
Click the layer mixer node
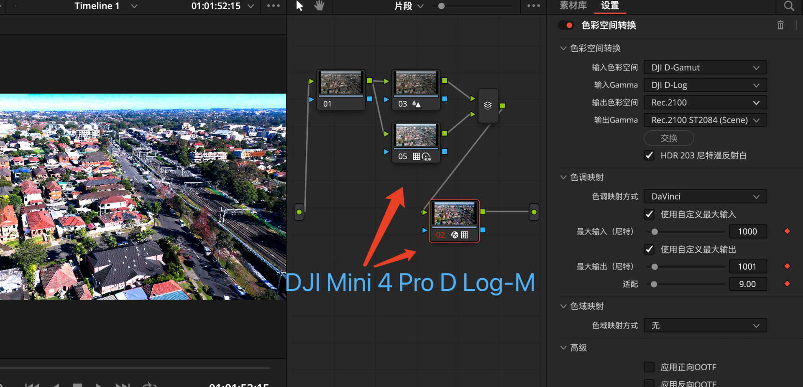point(488,105)
